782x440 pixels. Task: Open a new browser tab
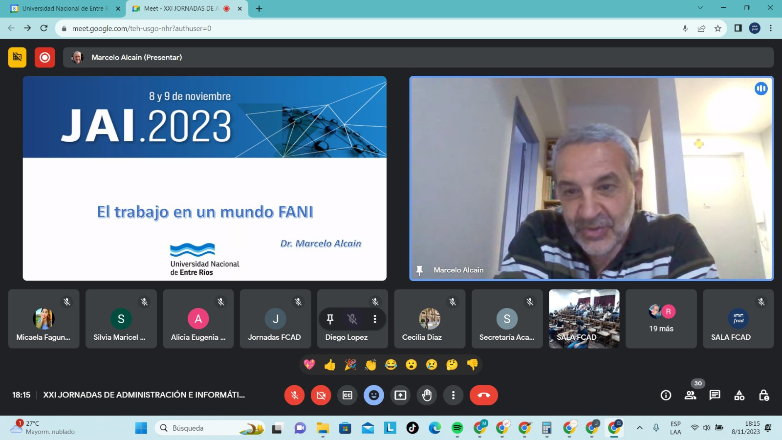click(259, 8)
